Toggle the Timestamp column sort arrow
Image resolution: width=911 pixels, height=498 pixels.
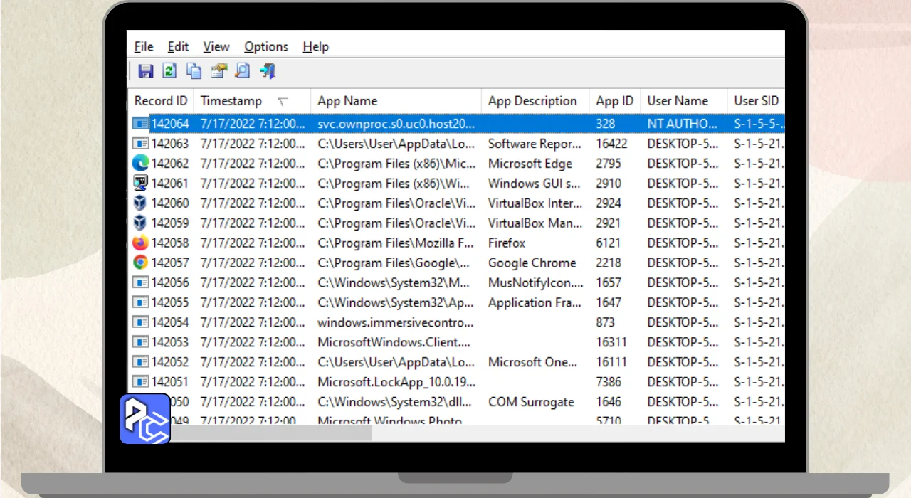283,102
